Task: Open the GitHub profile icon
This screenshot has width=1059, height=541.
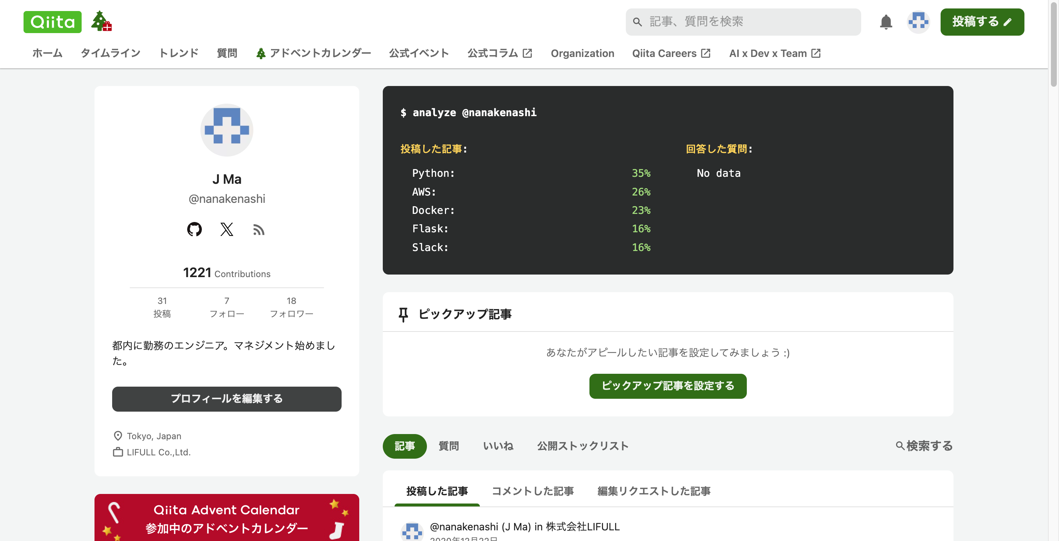Action: pyautogui.click(x=194, y=230)
